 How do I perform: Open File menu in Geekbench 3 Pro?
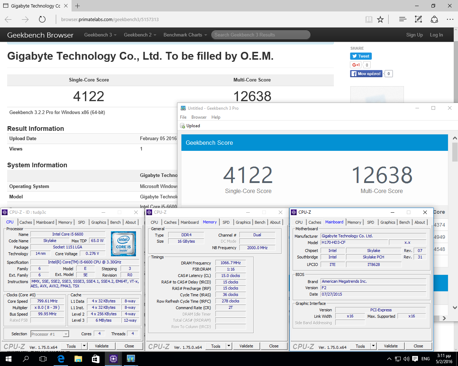pyautogui.click(x=183, y=117)
